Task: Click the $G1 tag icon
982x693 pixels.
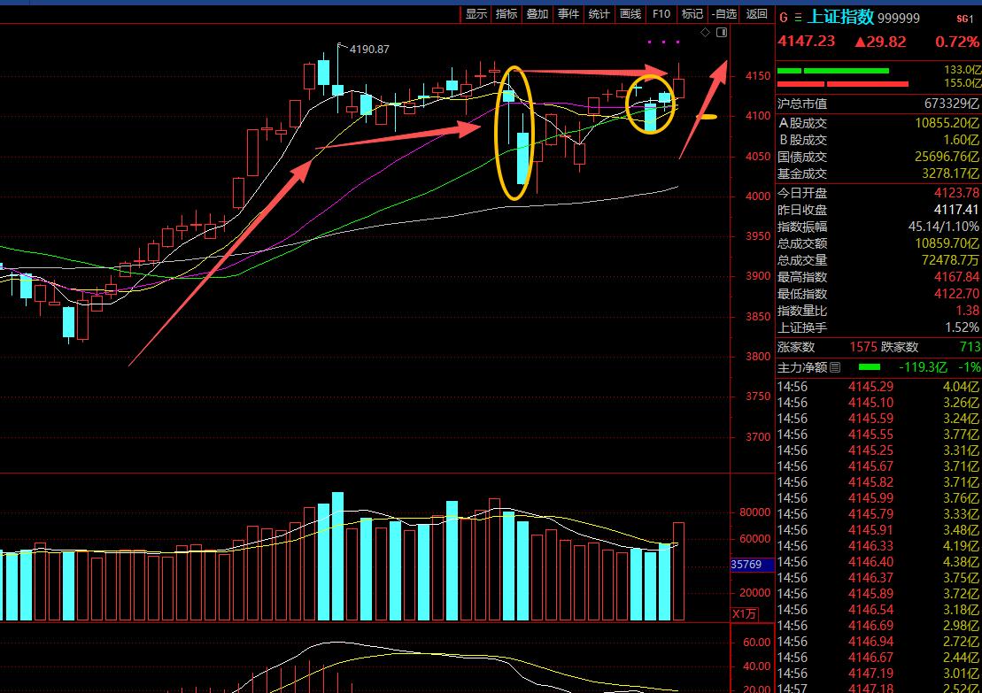Action: pos(965,19)
